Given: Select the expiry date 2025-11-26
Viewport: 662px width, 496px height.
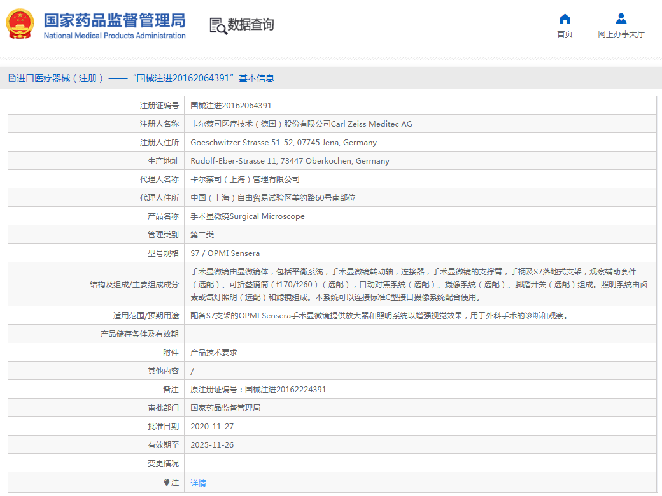Looking at the screenshot, I should click(212, 445).
